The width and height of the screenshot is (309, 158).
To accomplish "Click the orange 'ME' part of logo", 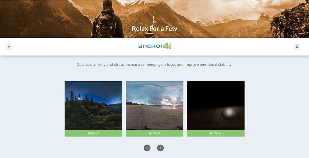I will [170, 46].
